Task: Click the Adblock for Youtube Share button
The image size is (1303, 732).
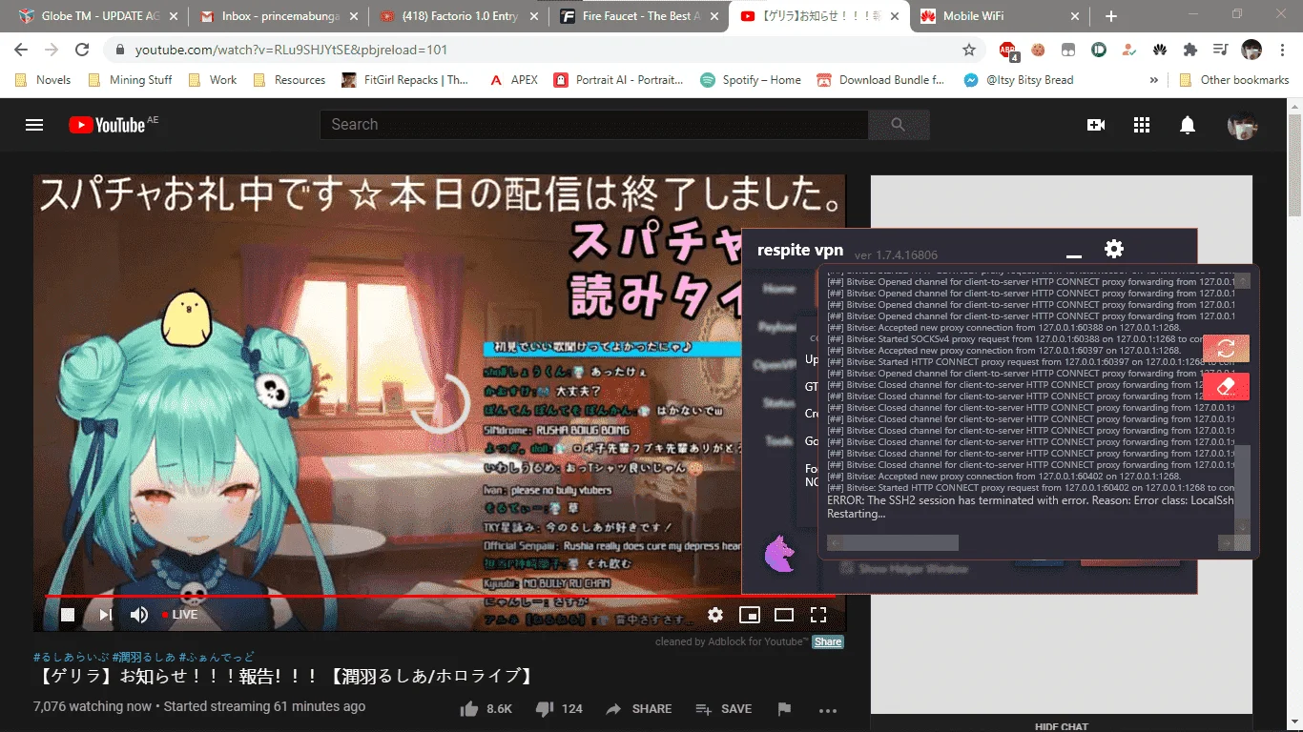Action: click(x=828, y=641)
